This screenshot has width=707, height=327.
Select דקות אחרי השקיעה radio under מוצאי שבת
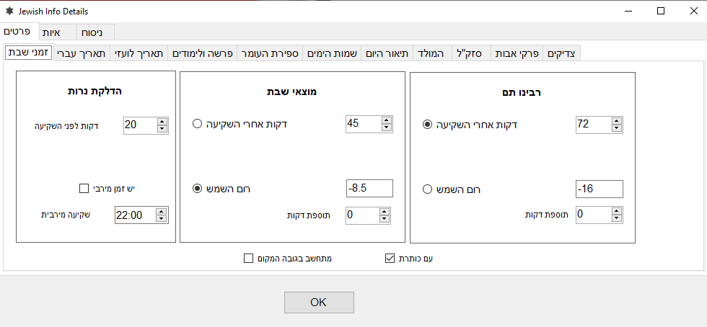(198, 124)
